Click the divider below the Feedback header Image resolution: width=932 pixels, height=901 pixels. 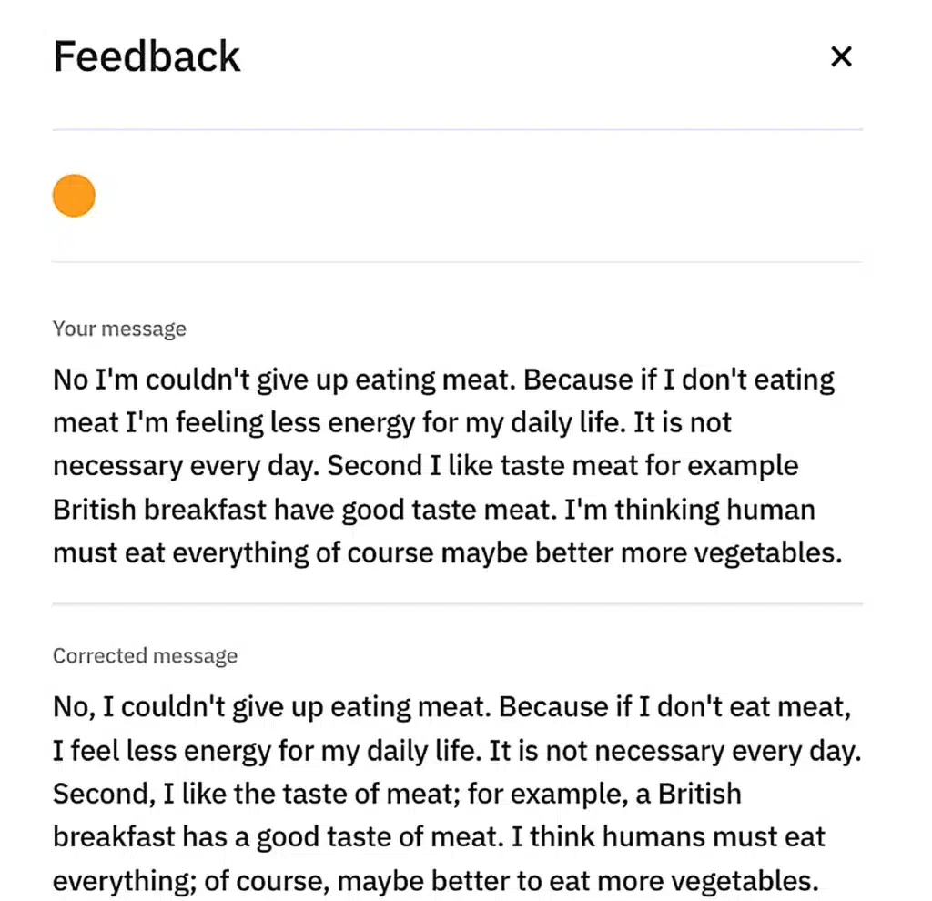coord(457,129)
